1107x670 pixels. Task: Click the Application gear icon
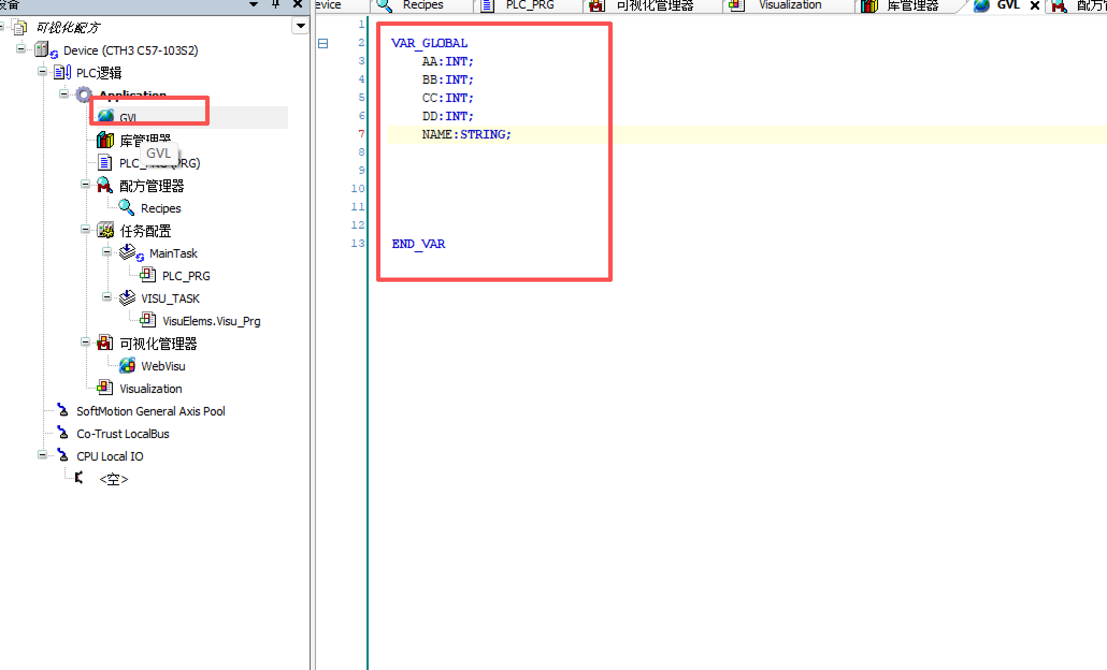pyautogui.click(x=83, y=94)
